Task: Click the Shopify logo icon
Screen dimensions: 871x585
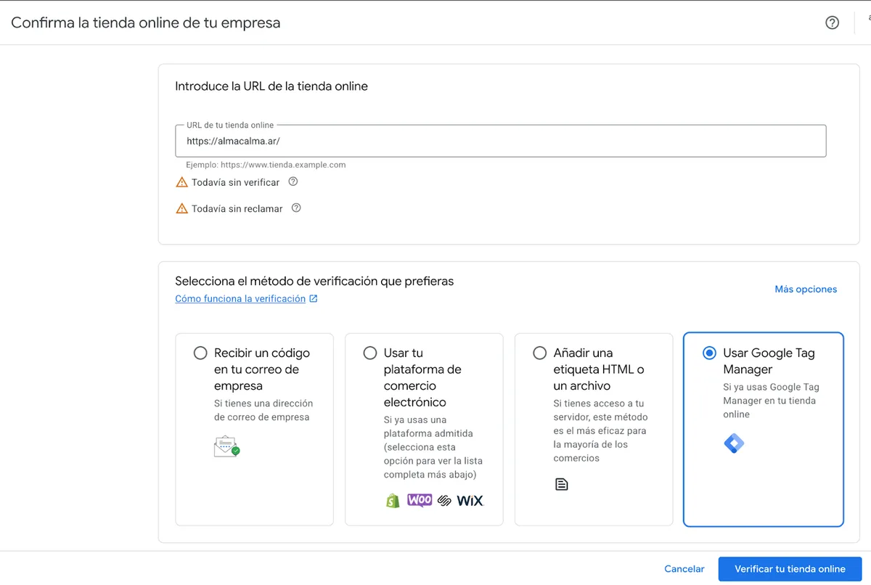Action: pyautogui.click(x=393, y=501)
